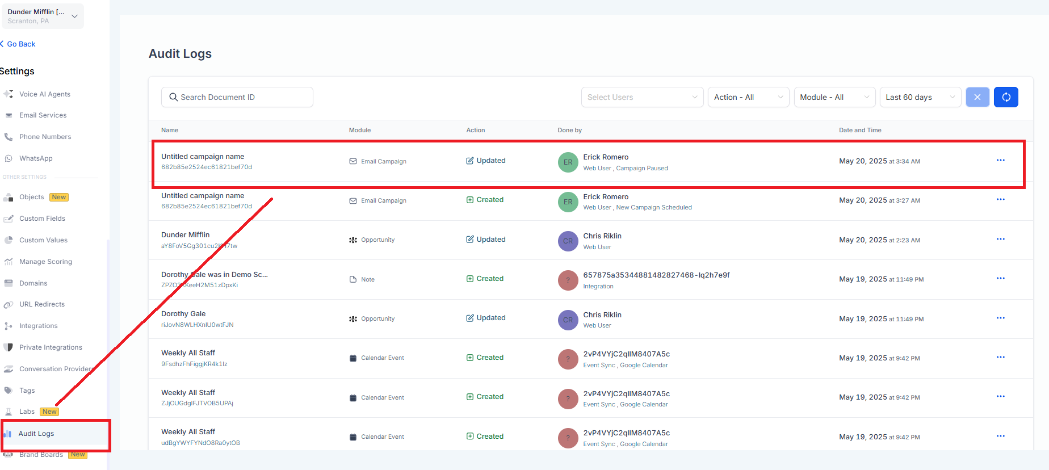Go to Custom Fields settings
This screenshot has width=1049, height=470.
coord(42,219)
